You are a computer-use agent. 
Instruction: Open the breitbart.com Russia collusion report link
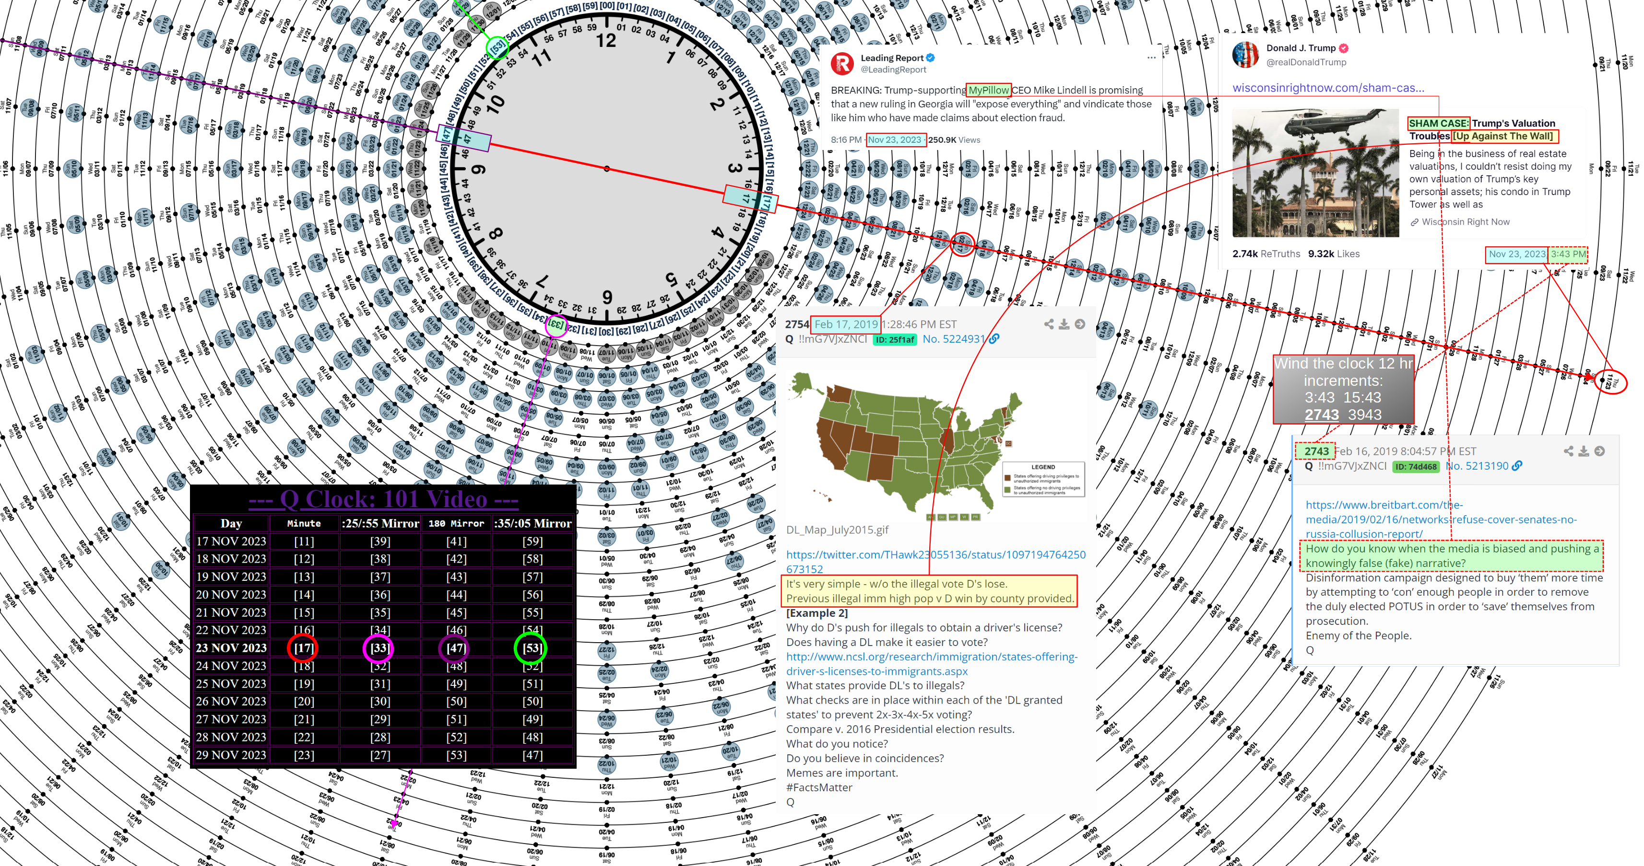point(1441,519)
